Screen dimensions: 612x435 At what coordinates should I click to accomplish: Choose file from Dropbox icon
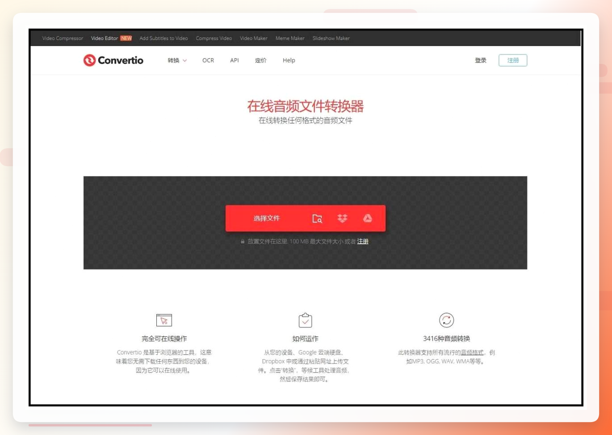pyautogui.click(x=342, y=218)
